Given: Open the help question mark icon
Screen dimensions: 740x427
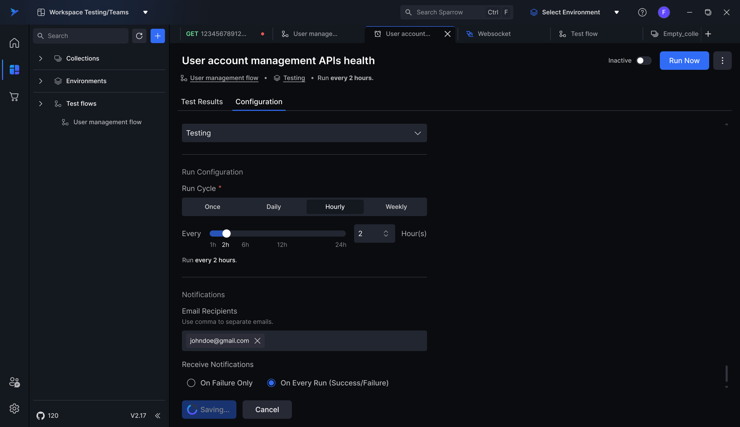Looking at the screenshot, I should pos(642,12).
